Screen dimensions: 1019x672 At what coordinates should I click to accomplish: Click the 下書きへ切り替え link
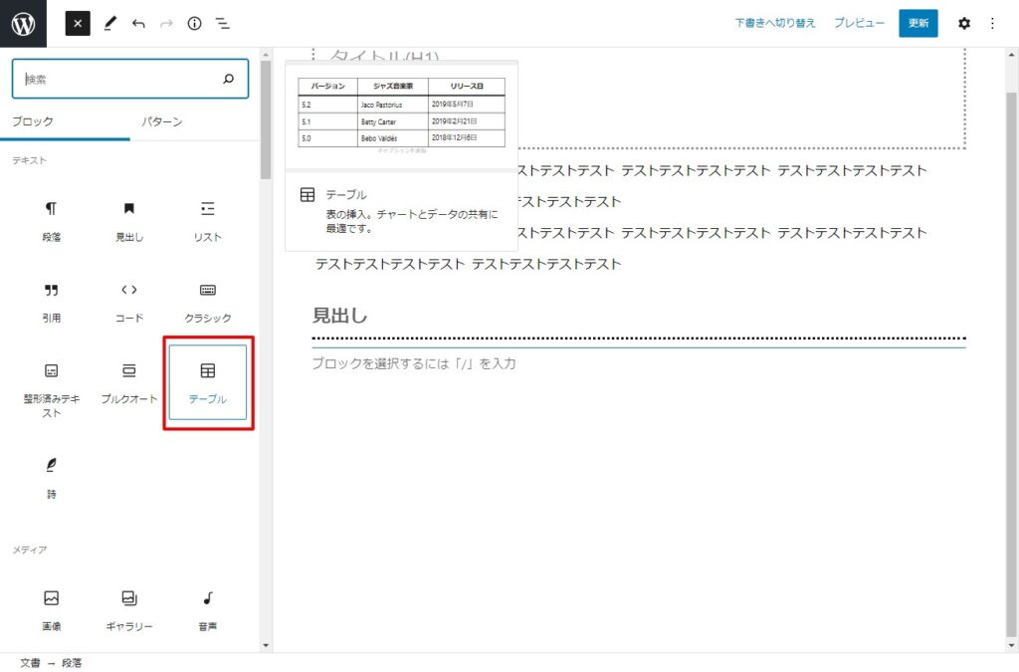[775, 23]
